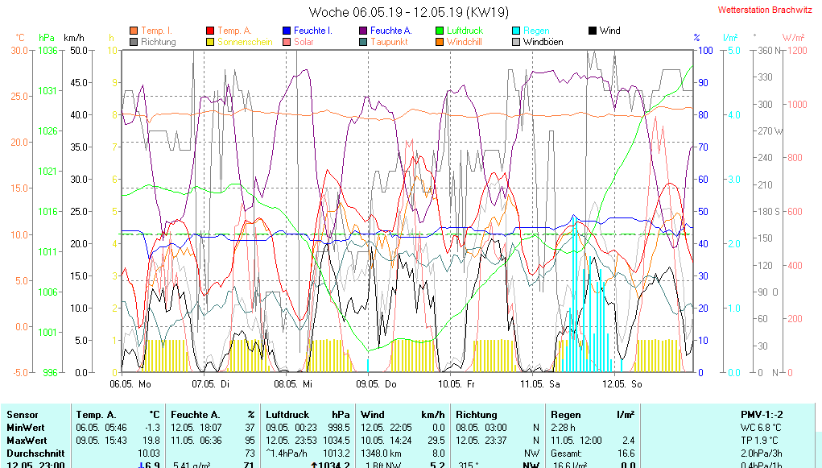This screenshot has height=468, width=822.
Task: Click the chart title Woche 06.05.19 - 12.05.19
Action: click(409, 12)
